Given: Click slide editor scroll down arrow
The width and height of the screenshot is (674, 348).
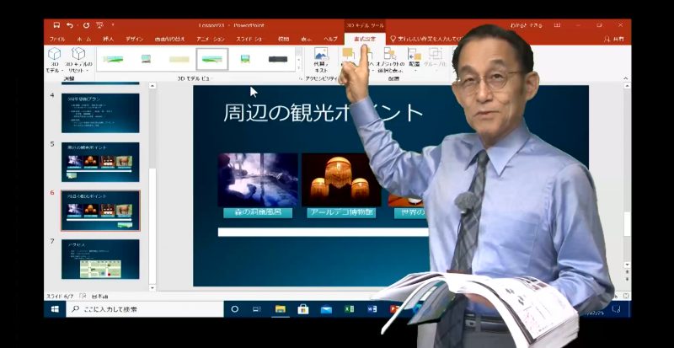Looking at the screenshot, I should (x=627, y=265).
